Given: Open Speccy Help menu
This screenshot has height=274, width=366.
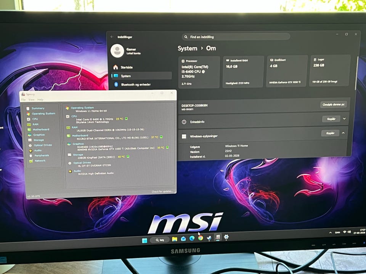Looking at the screenshot, I should pos(40,99).
